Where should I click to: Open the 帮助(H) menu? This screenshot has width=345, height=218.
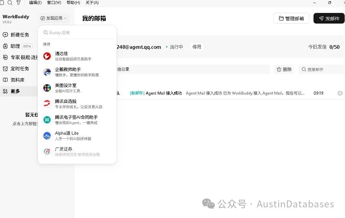point(73,3)
